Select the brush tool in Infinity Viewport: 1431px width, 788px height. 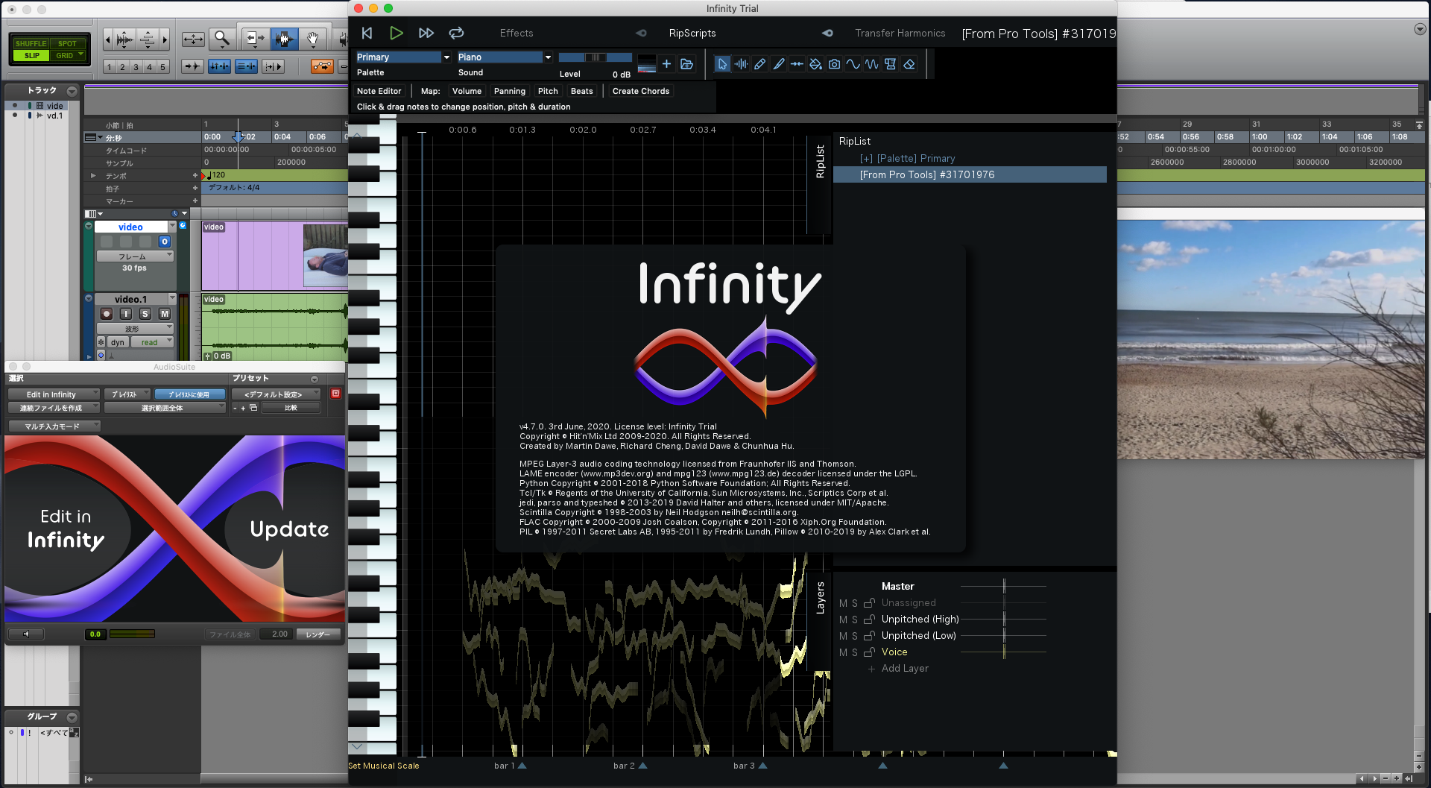tap(778, 64)
